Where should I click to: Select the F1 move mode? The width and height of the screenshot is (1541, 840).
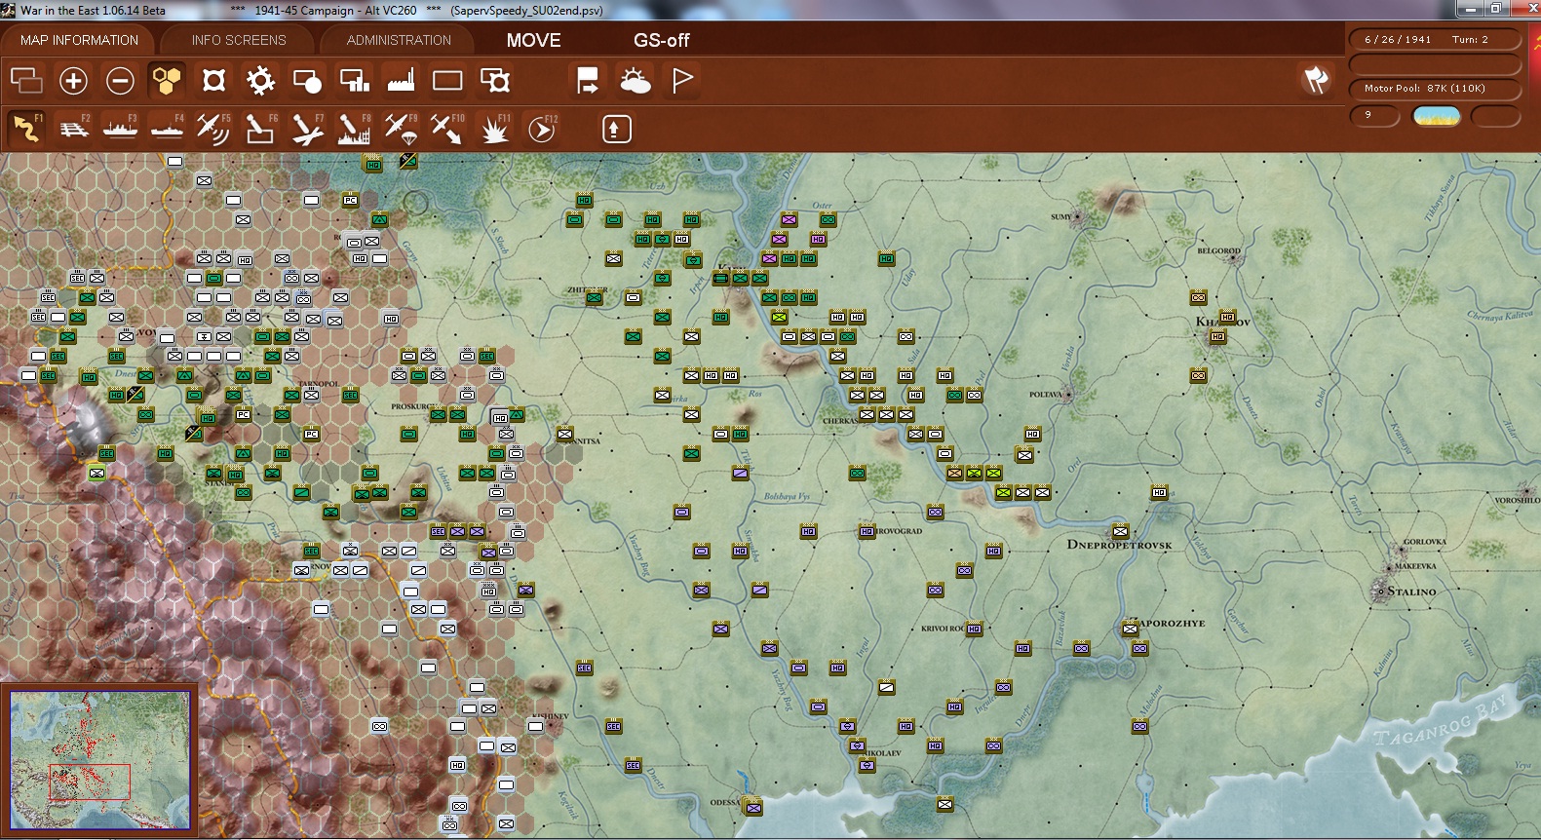point(26,129)
